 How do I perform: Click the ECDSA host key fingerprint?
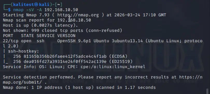click(65, 56)
